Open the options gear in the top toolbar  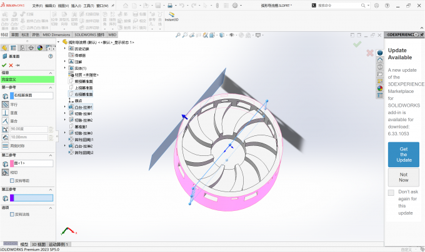pos(235,6)
